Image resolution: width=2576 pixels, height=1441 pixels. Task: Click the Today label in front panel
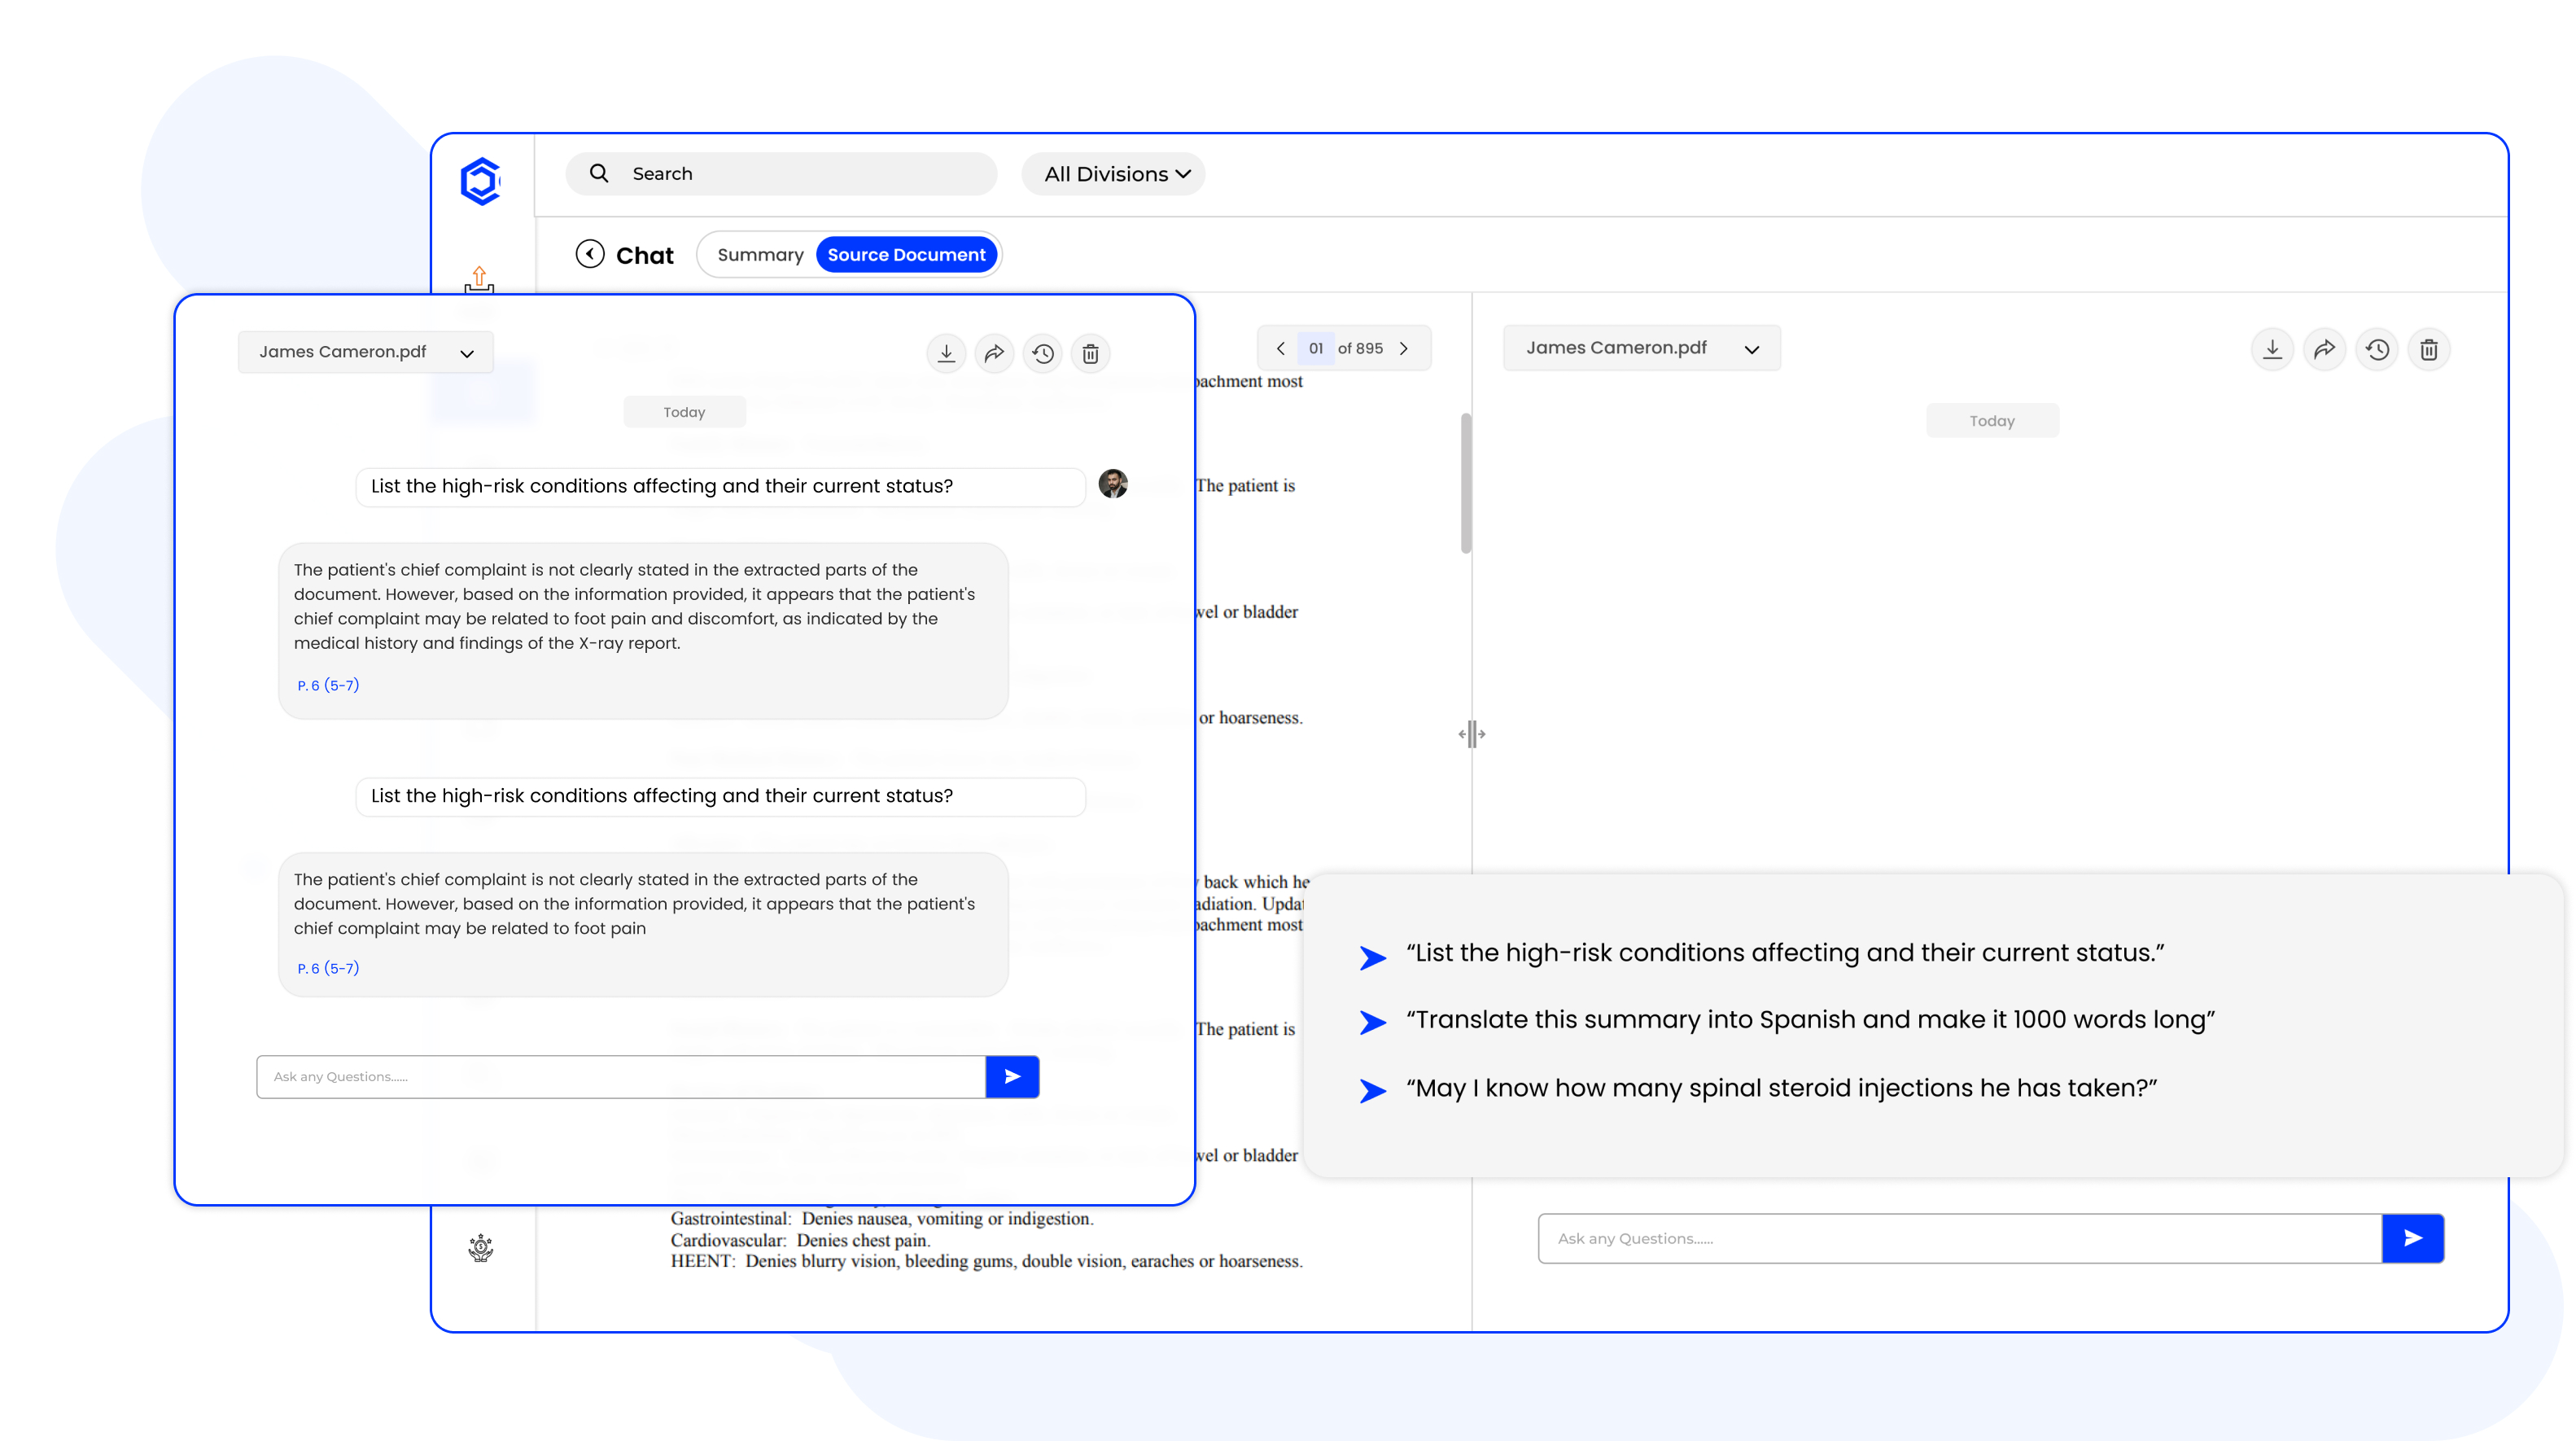tap(684, 412)
